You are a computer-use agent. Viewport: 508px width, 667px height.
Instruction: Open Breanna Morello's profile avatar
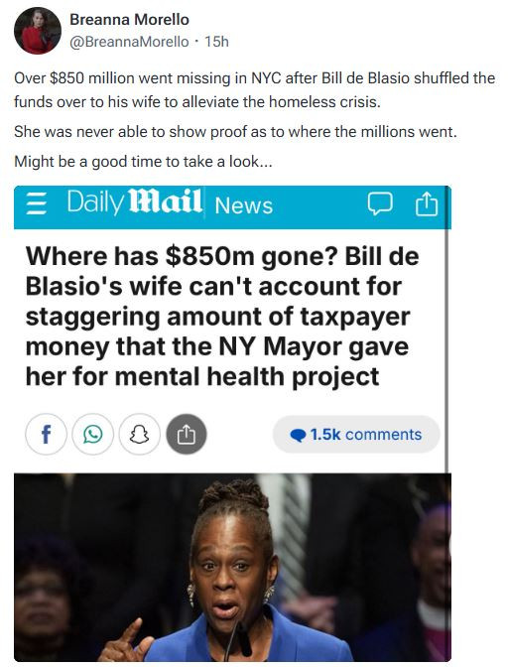pos(38,31)
